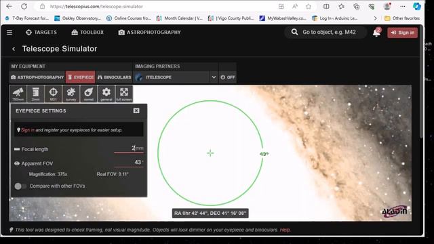The width and height of the screenshot is (434, 244).
Task: Open the Astrophotography header menu
Action: (149, 33)
